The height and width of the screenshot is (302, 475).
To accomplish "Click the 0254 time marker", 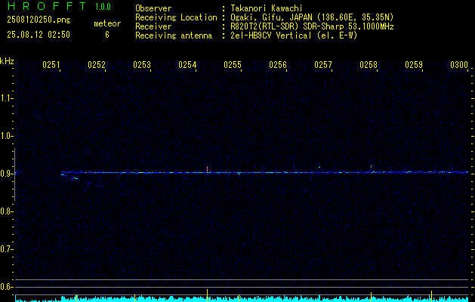I will [187, 65].
